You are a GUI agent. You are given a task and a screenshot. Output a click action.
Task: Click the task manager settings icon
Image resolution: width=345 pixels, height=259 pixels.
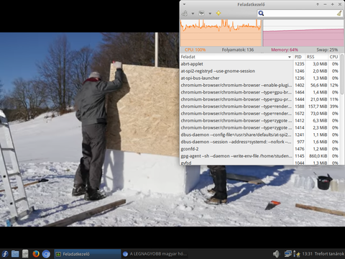pyautogui.click(x=202, y=13)
